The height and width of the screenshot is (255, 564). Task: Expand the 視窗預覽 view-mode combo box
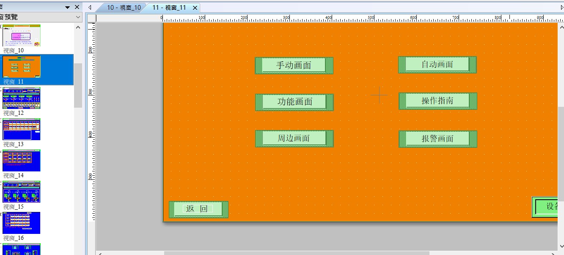click(78, 17)
